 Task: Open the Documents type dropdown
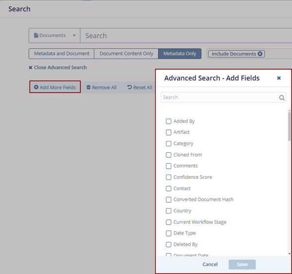[54, 36]
